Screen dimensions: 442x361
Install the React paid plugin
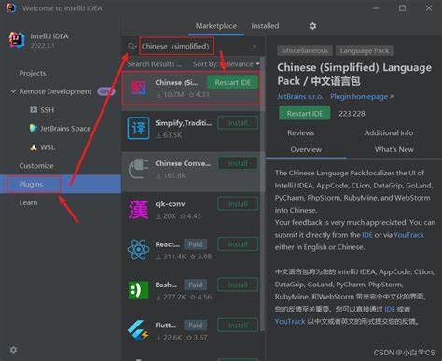coord(238,244)
